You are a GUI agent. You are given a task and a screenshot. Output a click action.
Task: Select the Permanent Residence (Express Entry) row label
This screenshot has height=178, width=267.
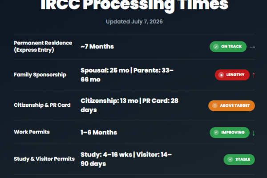click(43, 46)
